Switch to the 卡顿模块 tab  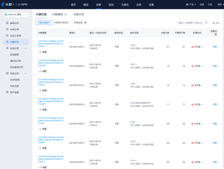point(57,14)
